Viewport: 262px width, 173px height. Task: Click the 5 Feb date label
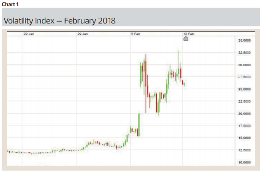(x=136, y=34)
